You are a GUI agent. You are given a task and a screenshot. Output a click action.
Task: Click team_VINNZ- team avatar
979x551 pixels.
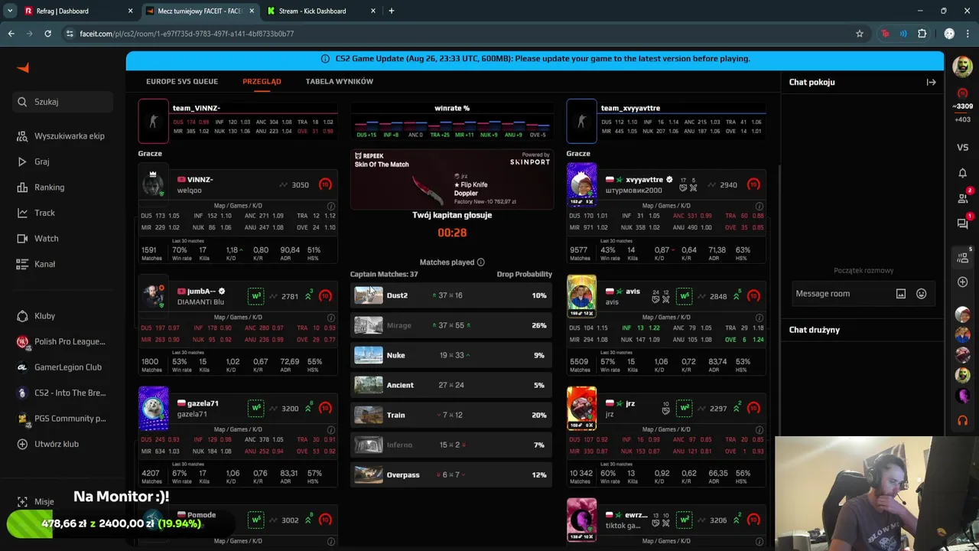153,121
